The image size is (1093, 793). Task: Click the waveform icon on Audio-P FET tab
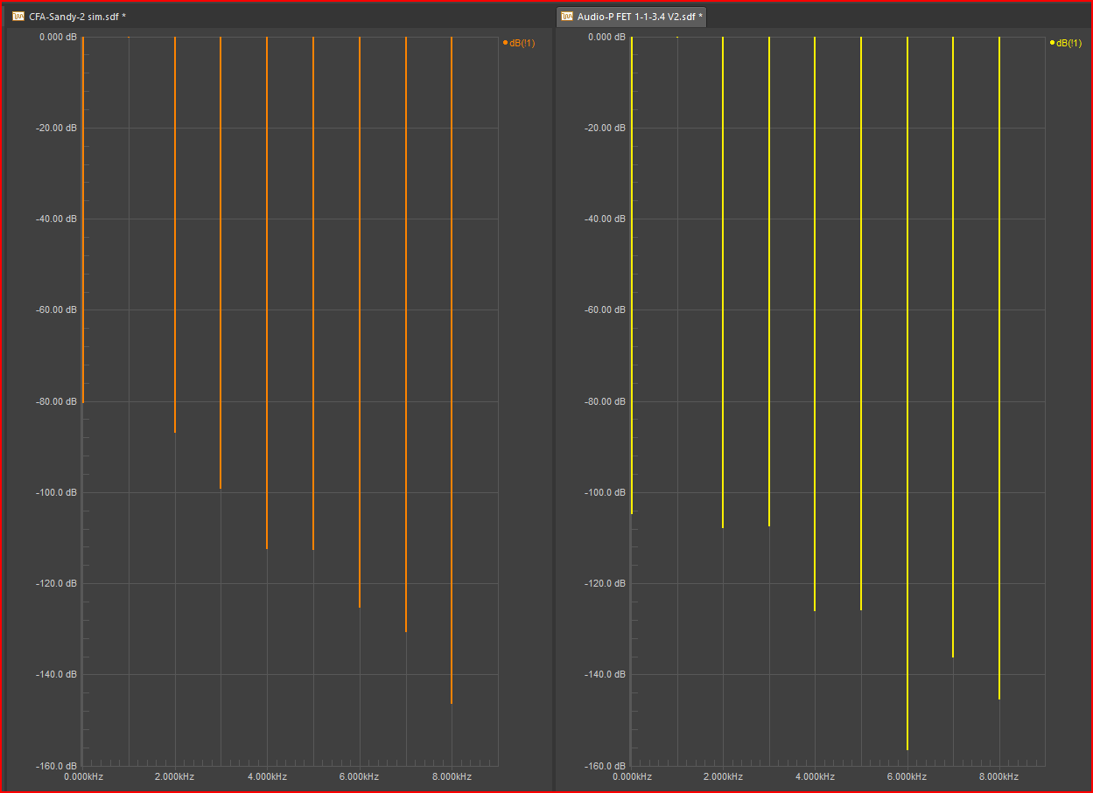(567, 17)
